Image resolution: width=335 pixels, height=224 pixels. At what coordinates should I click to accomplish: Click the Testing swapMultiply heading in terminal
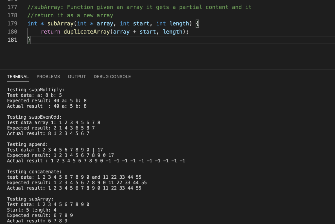[x=36, y=89]
